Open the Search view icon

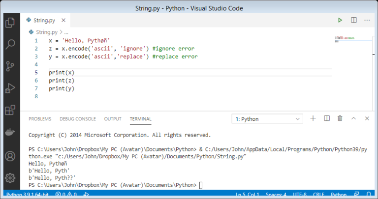point(9,44)
